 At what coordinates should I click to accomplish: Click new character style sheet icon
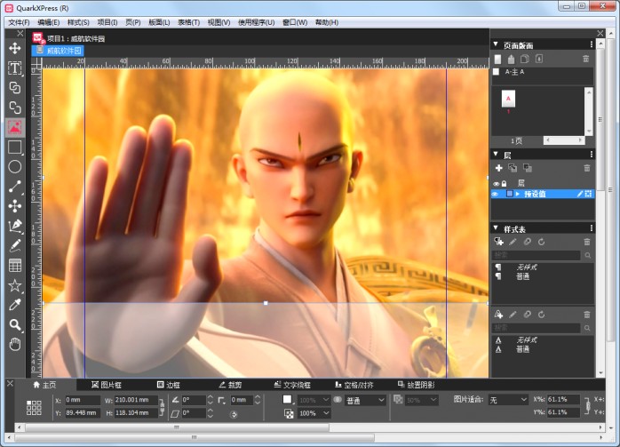coord(498,314)
